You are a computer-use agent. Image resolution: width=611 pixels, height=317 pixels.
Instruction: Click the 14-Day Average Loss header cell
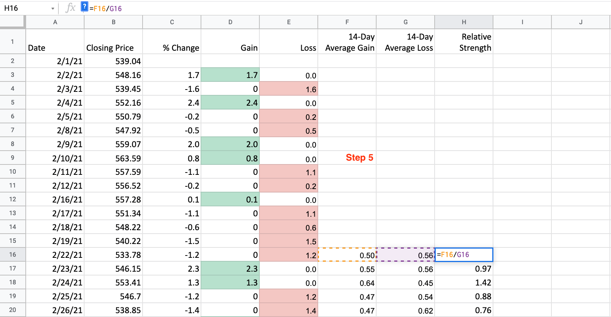click(x=405, y=41)
